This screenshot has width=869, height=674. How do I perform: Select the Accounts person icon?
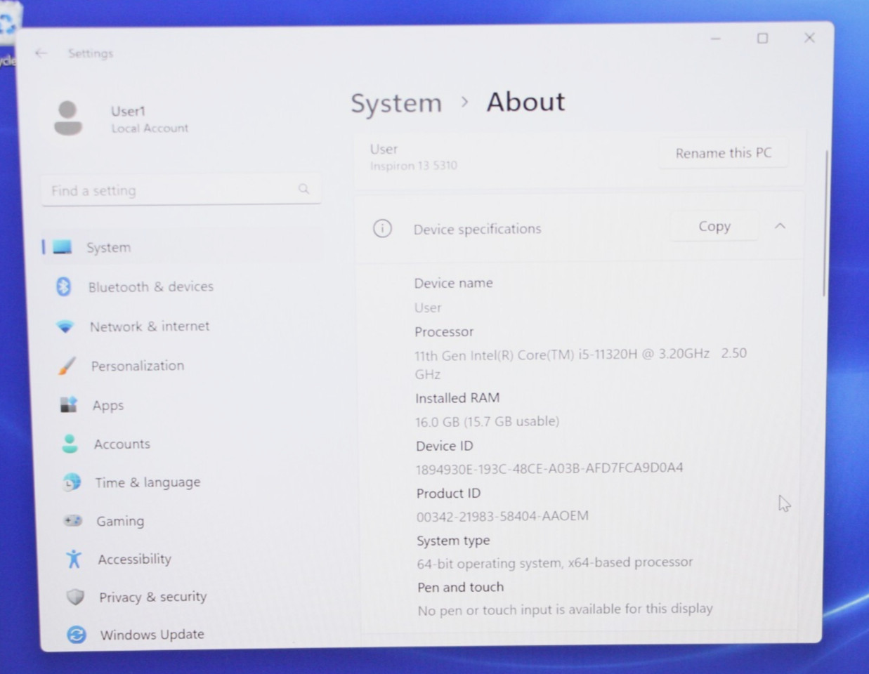point(70,444)
